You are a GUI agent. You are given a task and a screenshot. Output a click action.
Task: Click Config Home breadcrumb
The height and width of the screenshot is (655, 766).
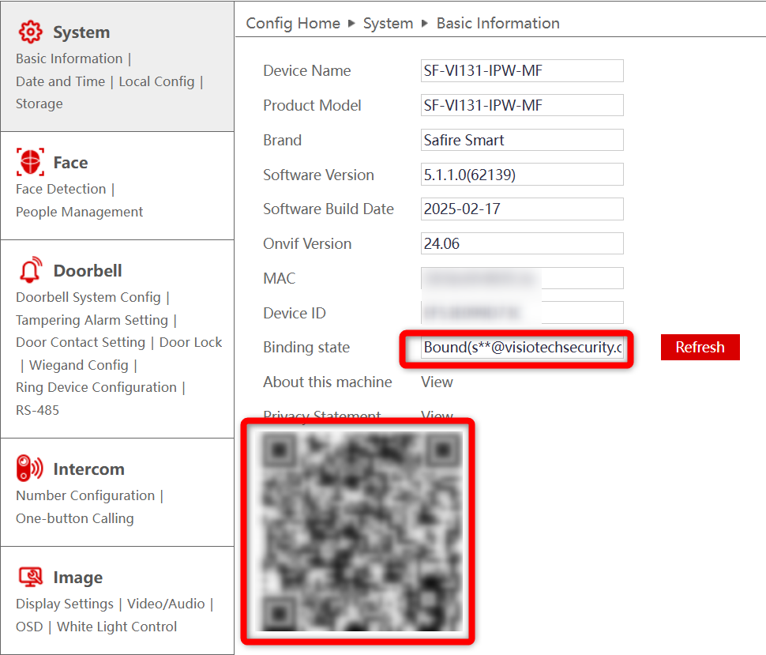pos(293,24)
